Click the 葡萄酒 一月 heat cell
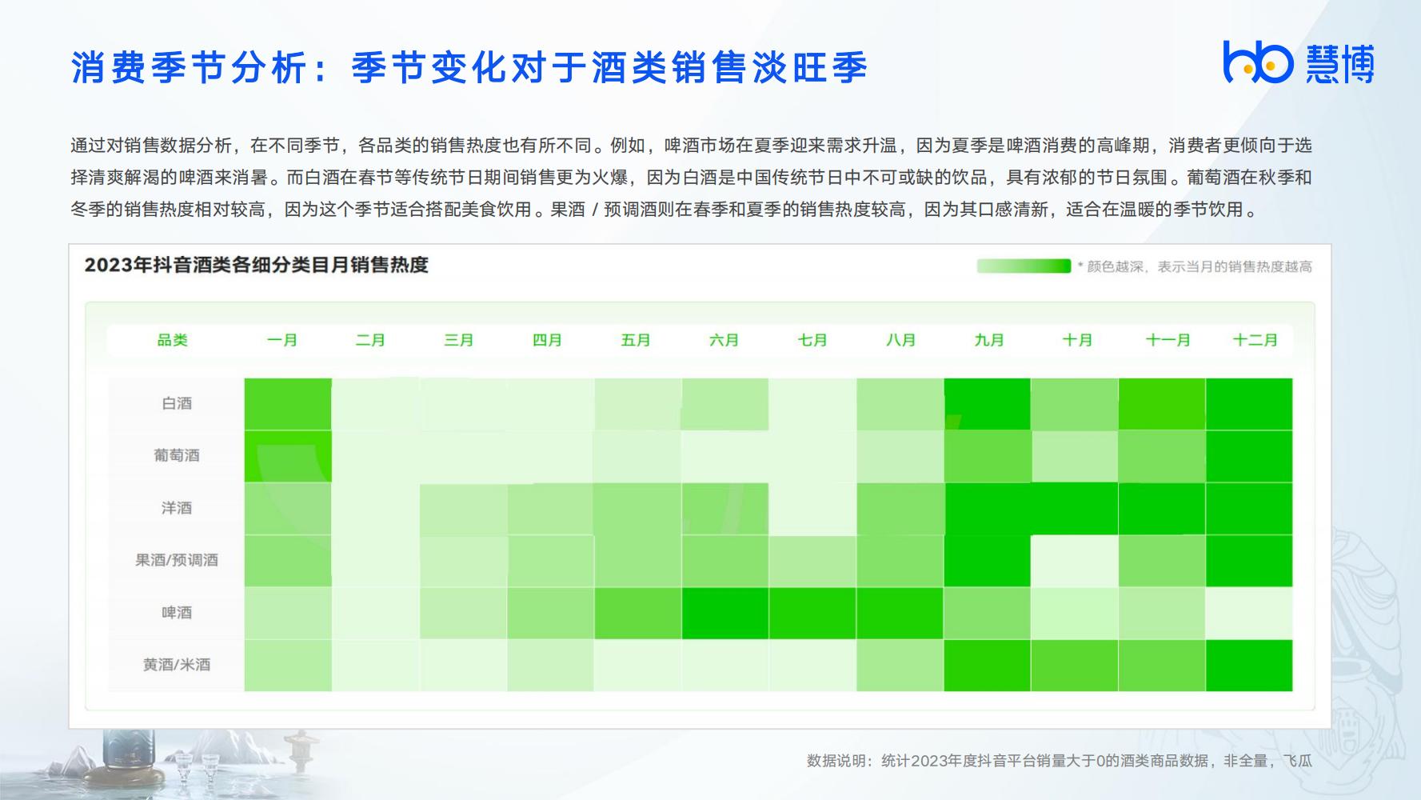 288,456
